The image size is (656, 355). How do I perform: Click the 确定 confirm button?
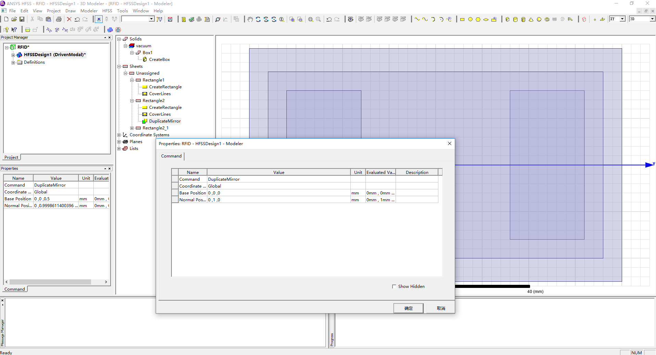point(408,308)
